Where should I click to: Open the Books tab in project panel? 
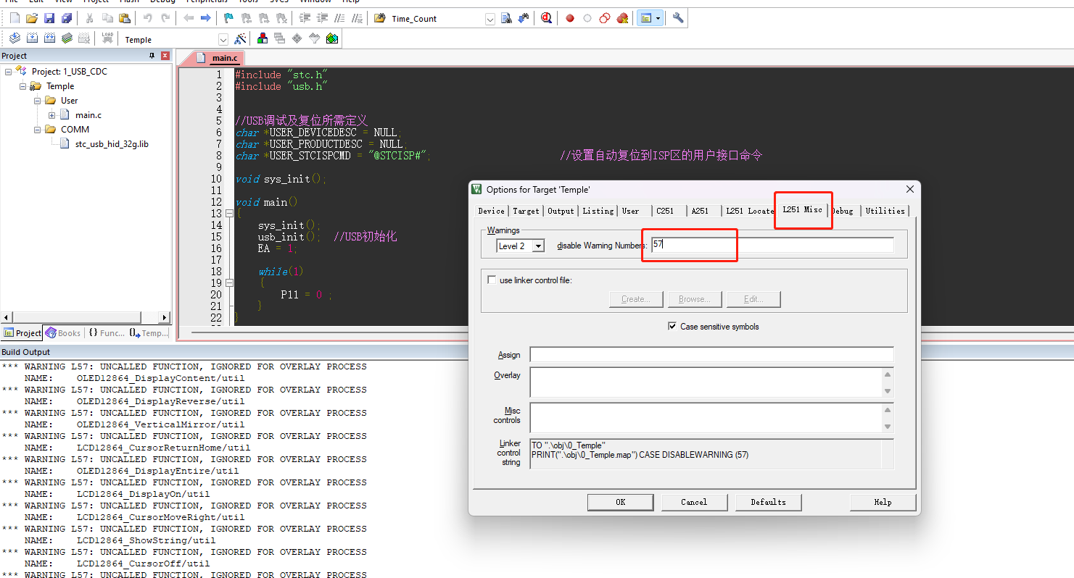63,333
